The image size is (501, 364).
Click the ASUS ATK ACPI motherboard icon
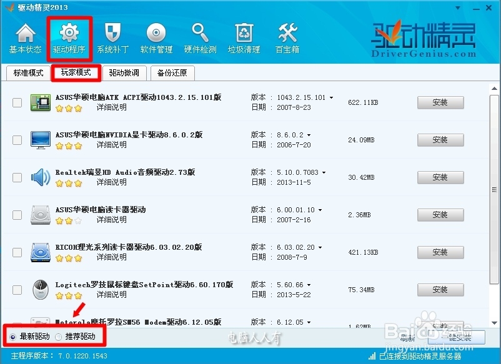[41, 102]
